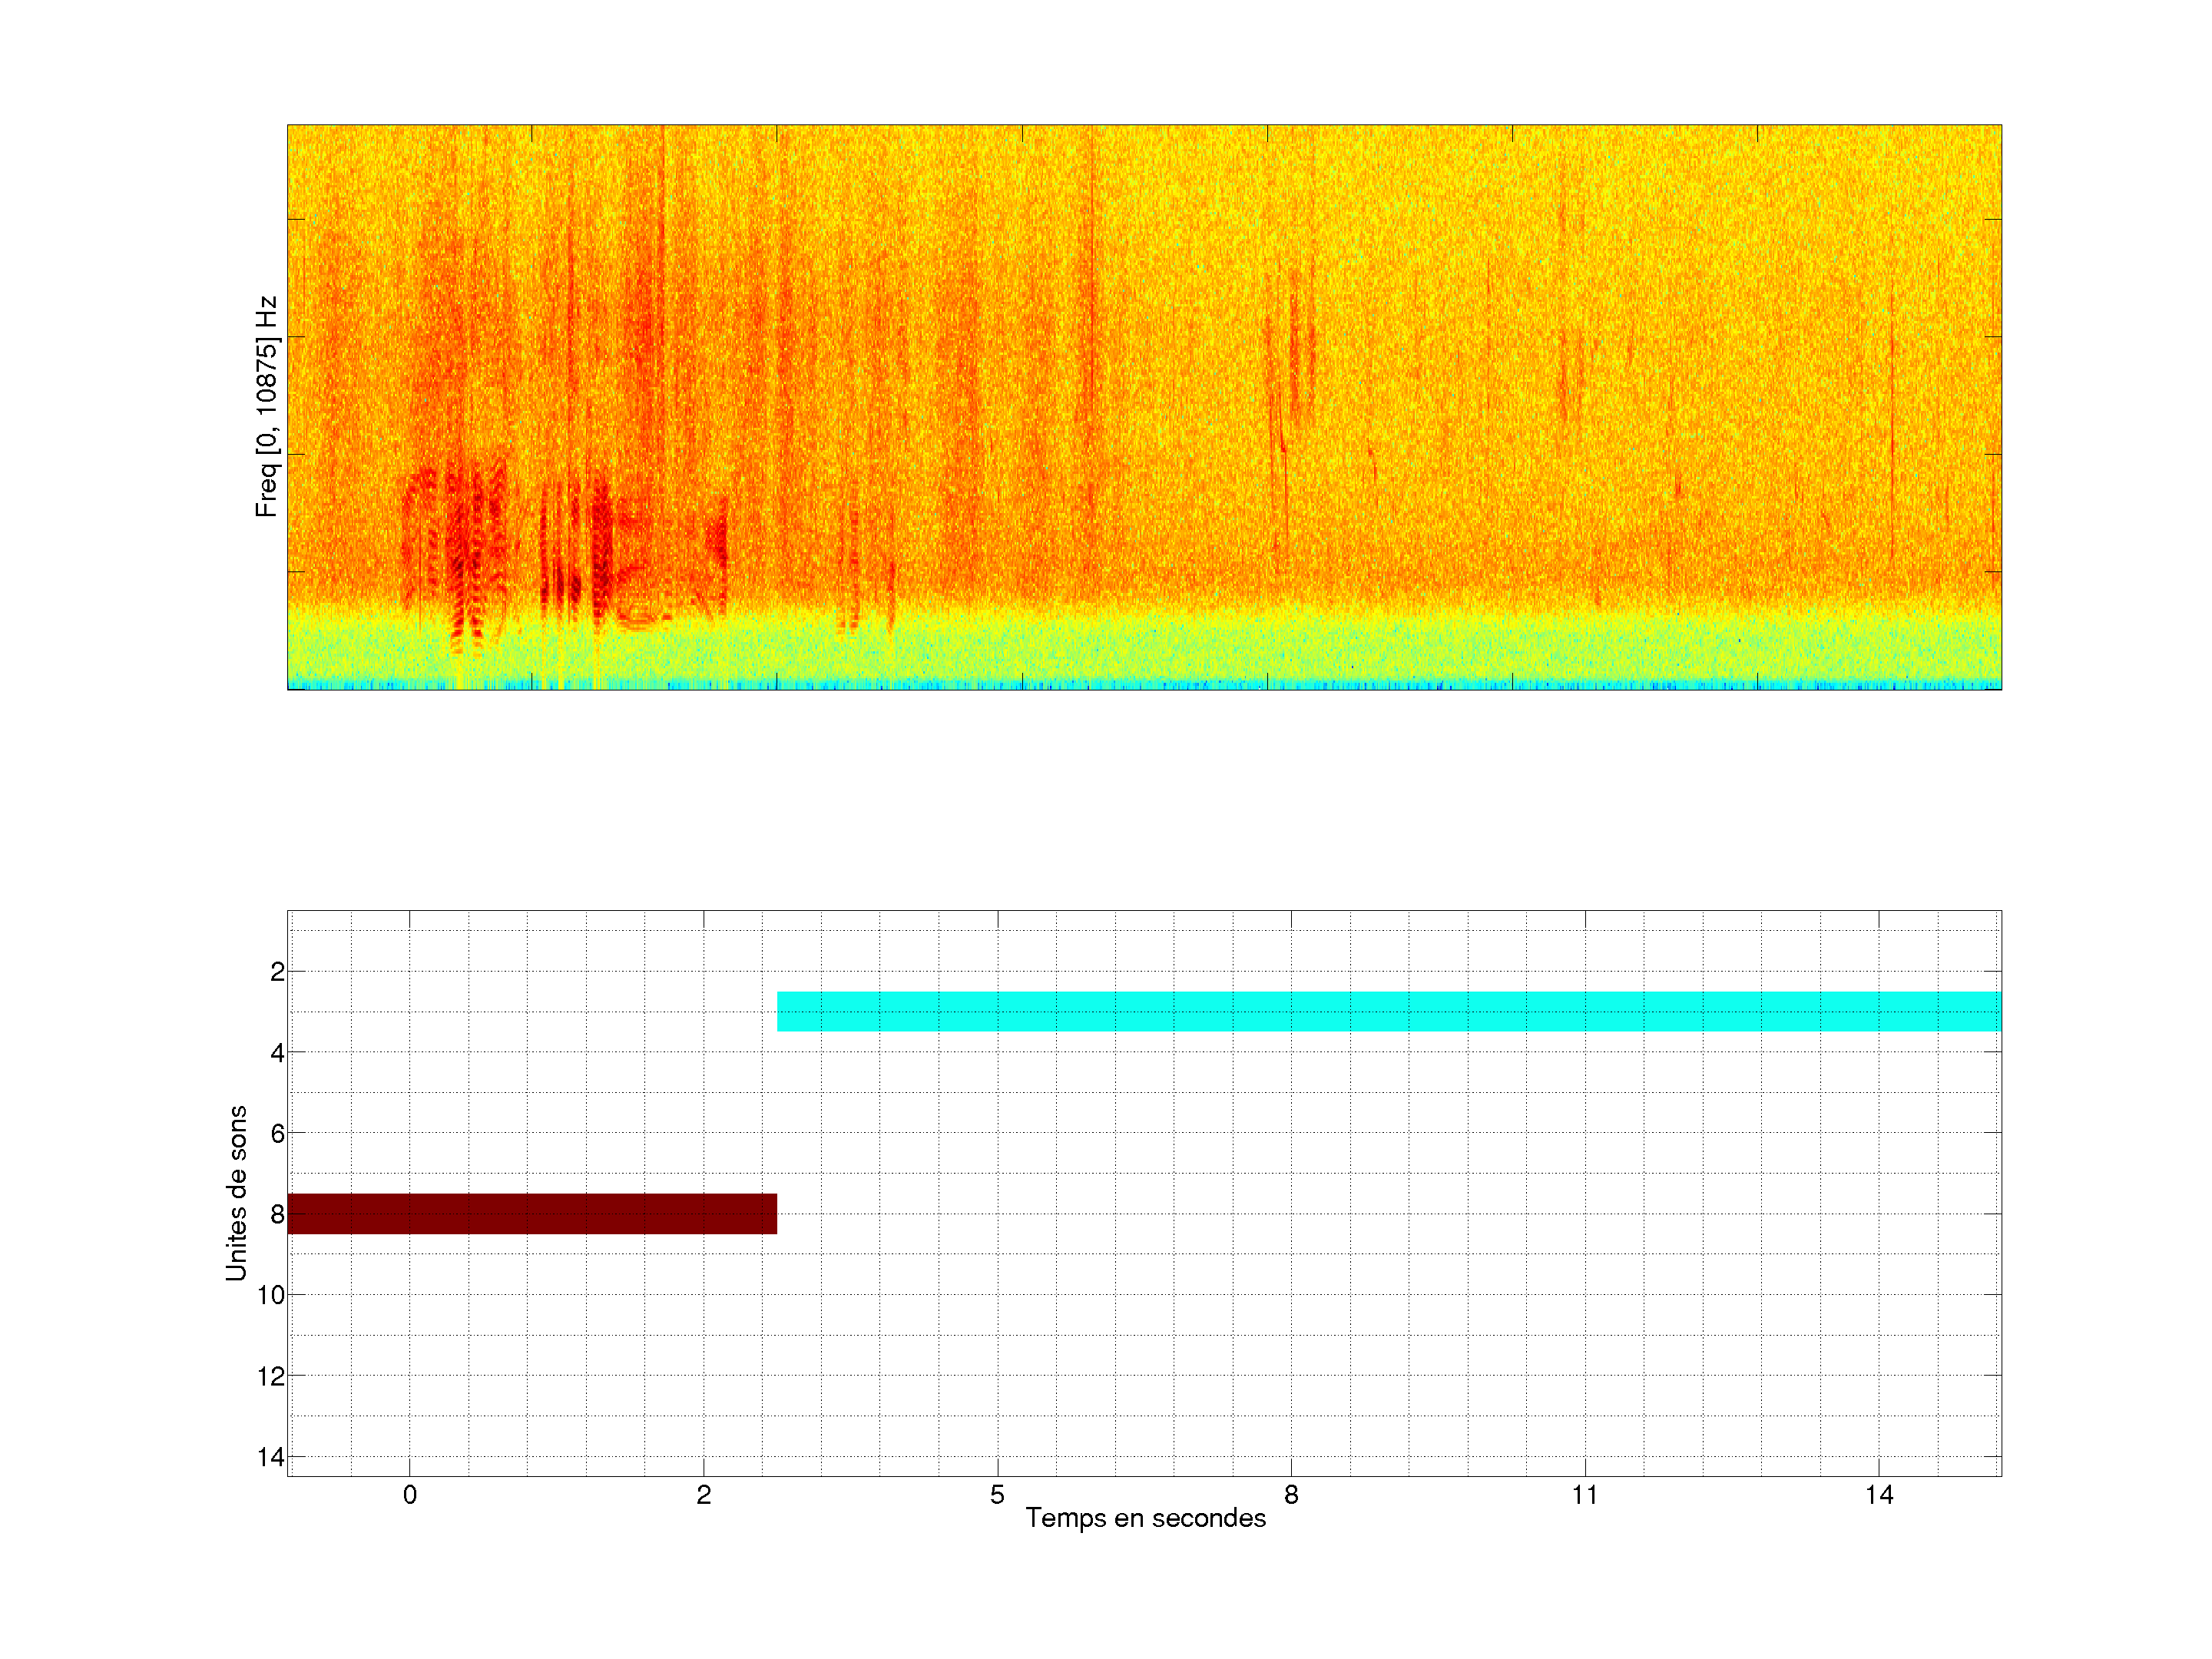
Task: Click the x-axis tick label '5'
Action: pos(997,1495)
